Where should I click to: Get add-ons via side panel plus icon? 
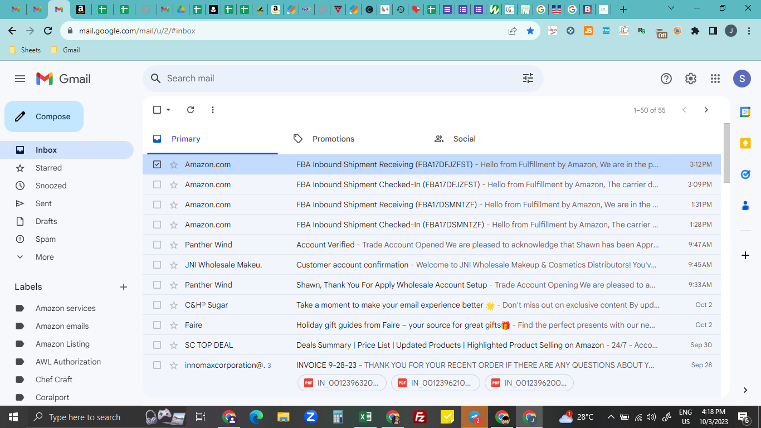[745, 255]
